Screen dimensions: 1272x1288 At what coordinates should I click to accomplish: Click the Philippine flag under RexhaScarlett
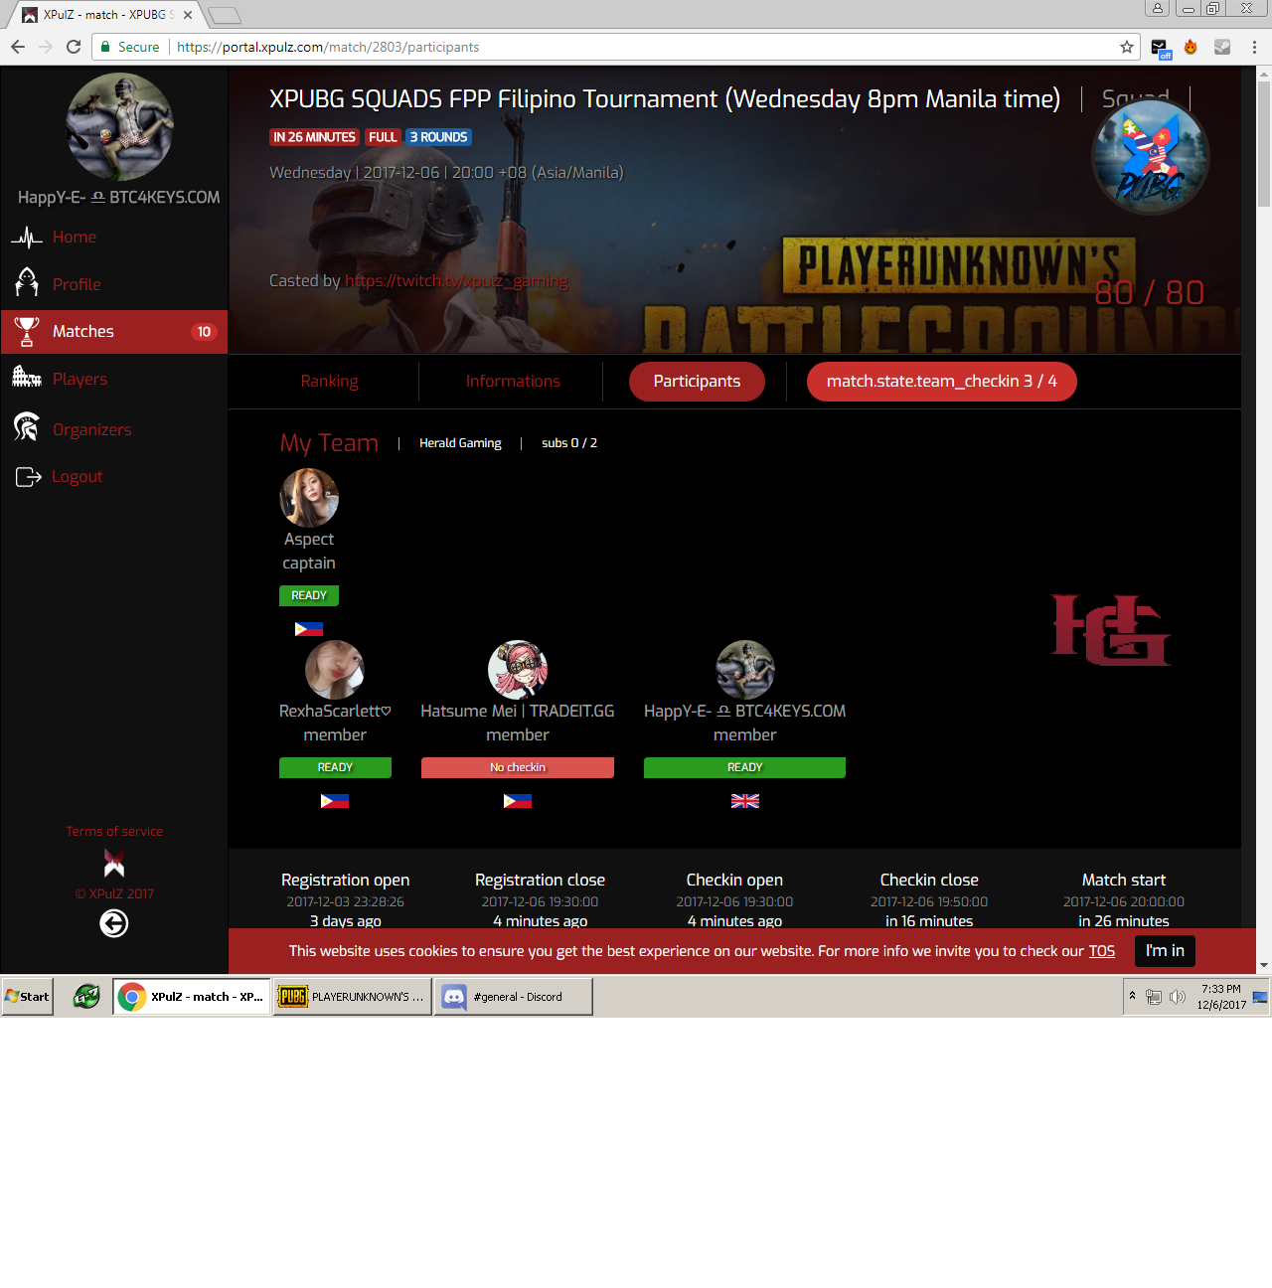click(x=335, y=801)
